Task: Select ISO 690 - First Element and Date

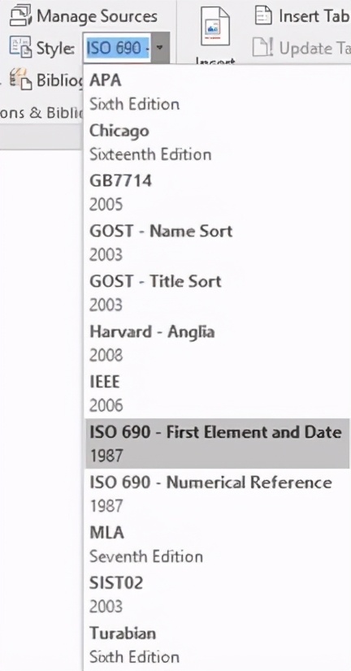Action: click(218, 444)
